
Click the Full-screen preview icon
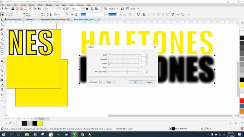click(x=87, y=9)
